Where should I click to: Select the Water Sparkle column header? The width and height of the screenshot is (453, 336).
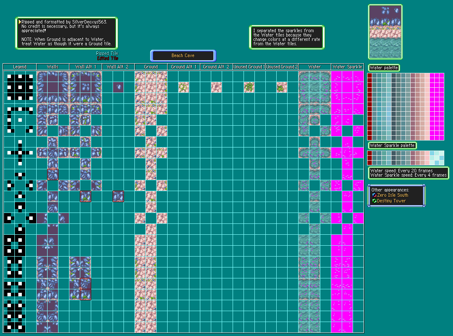coord(347,67)
